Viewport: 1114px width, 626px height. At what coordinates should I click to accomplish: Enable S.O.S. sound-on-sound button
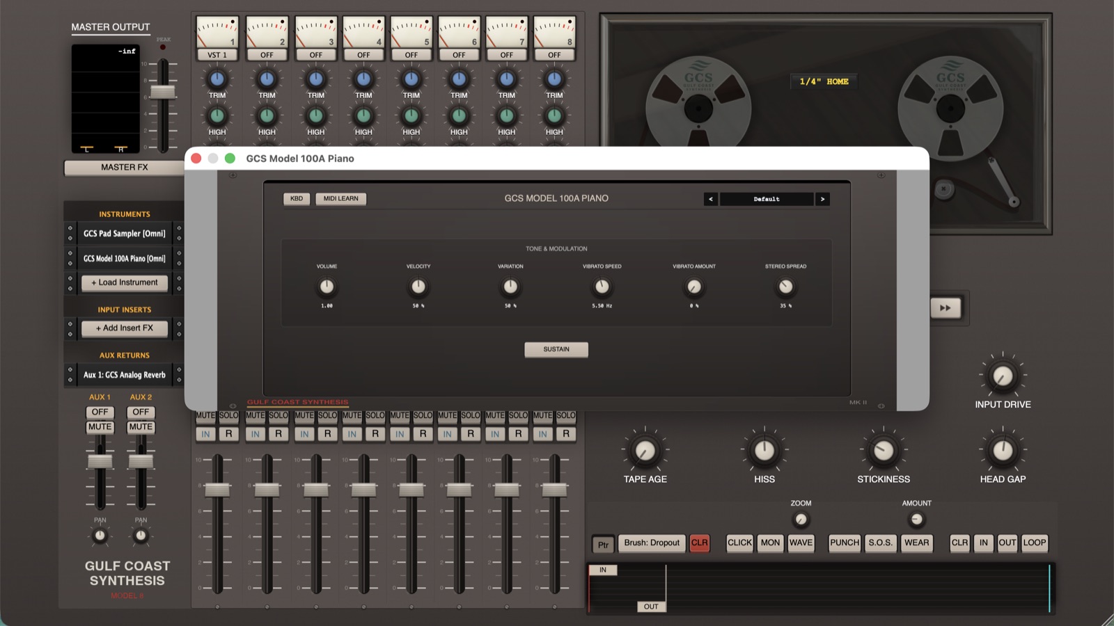point(880,543)
